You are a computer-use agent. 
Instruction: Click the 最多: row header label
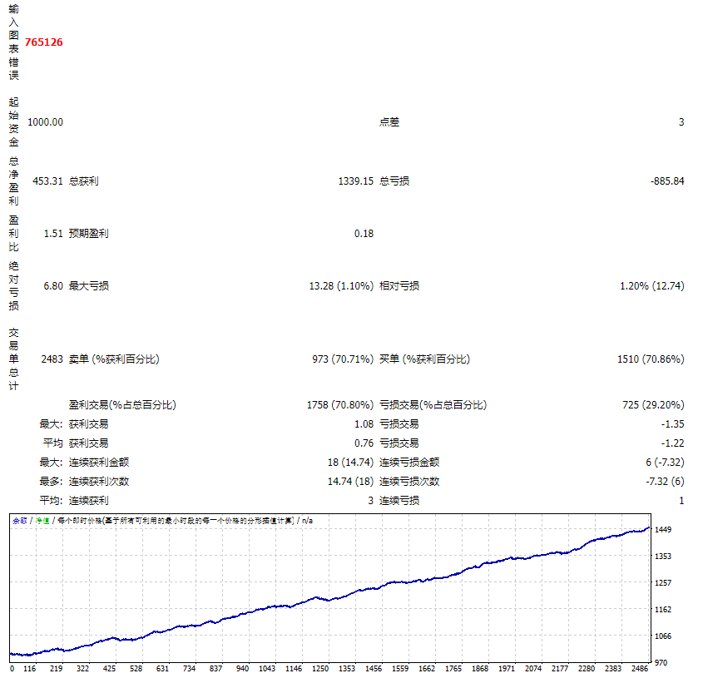tap(51, 482)
